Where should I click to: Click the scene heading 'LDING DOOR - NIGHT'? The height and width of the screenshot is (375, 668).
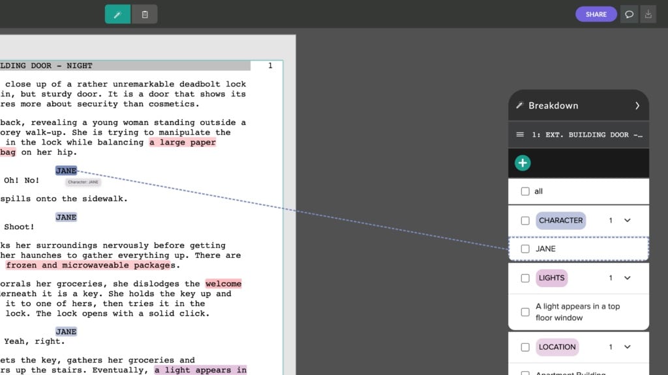pos(46,66)
